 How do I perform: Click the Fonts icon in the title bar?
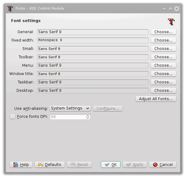[10, 8]
